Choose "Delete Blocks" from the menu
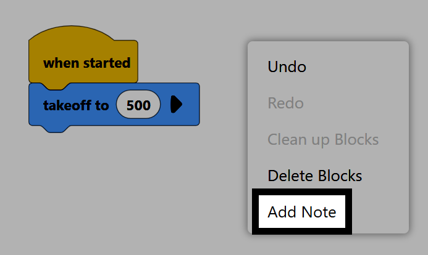This screenshot has height=255, width=428. point(314,176)
